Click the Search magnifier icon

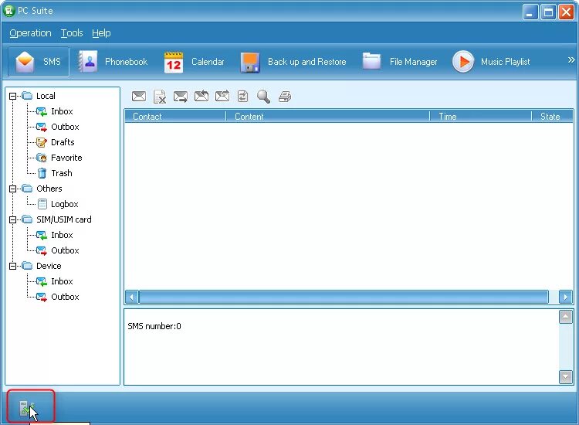(264, 97)
